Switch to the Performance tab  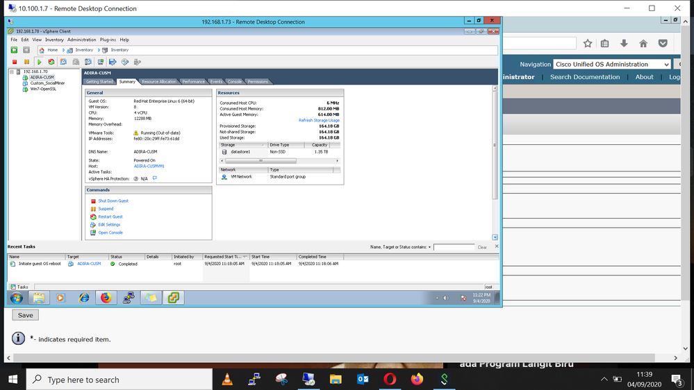coord(193,82)
